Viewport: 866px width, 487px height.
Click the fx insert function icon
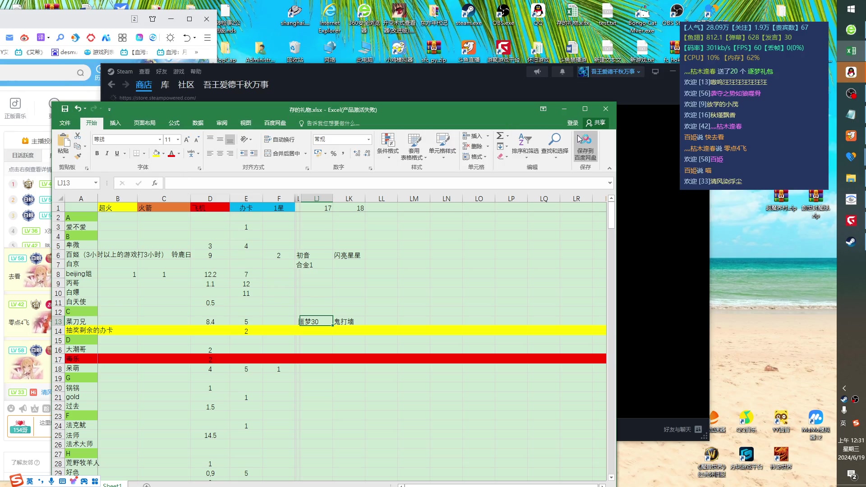[154, 183]
